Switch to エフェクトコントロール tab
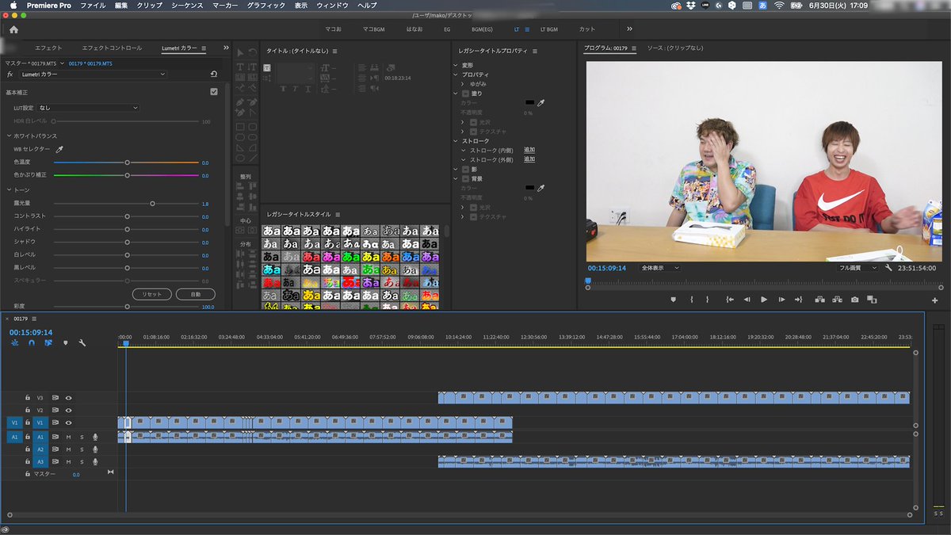 (x=112, y=48)
